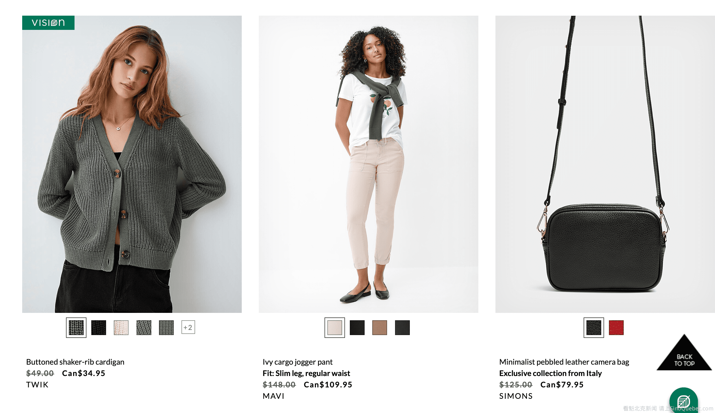Pick the pale pink cardigan swatch
715x413 pixels.
click(121, 328)
